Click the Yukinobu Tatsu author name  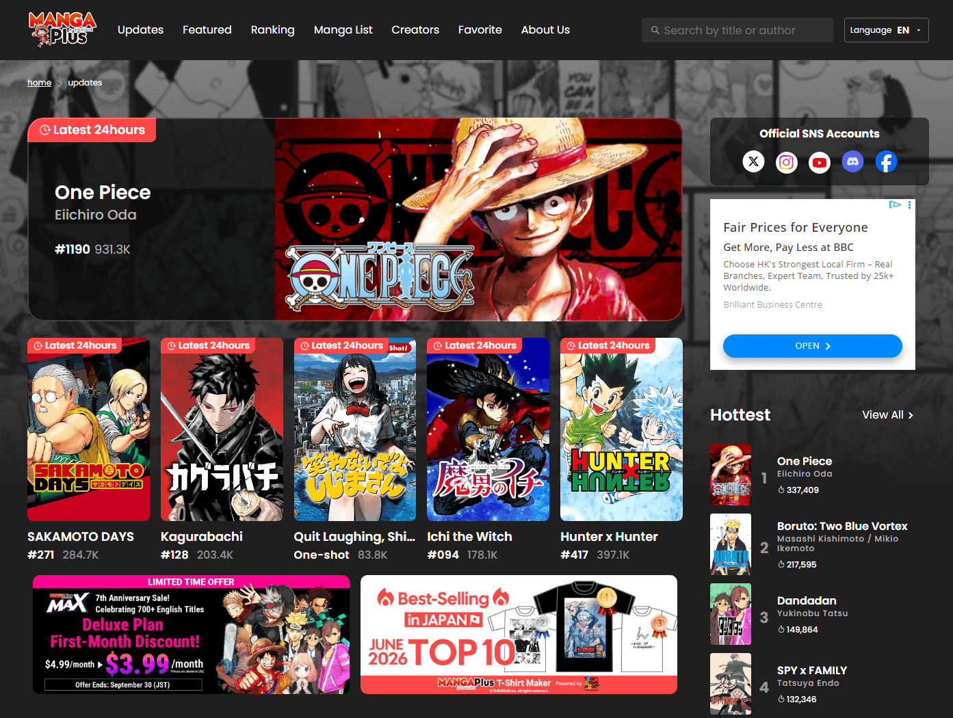[x=812, y=613]
